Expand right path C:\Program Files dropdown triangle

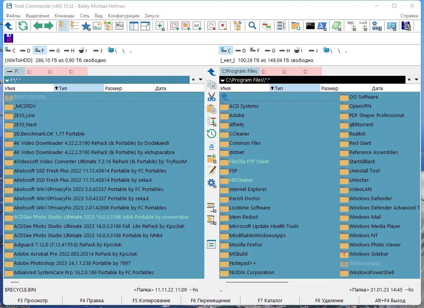click(222, 80)
